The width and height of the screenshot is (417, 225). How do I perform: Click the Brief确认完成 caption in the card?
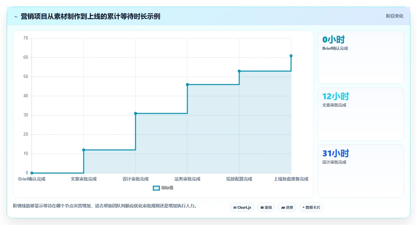(x=335, y=48)
